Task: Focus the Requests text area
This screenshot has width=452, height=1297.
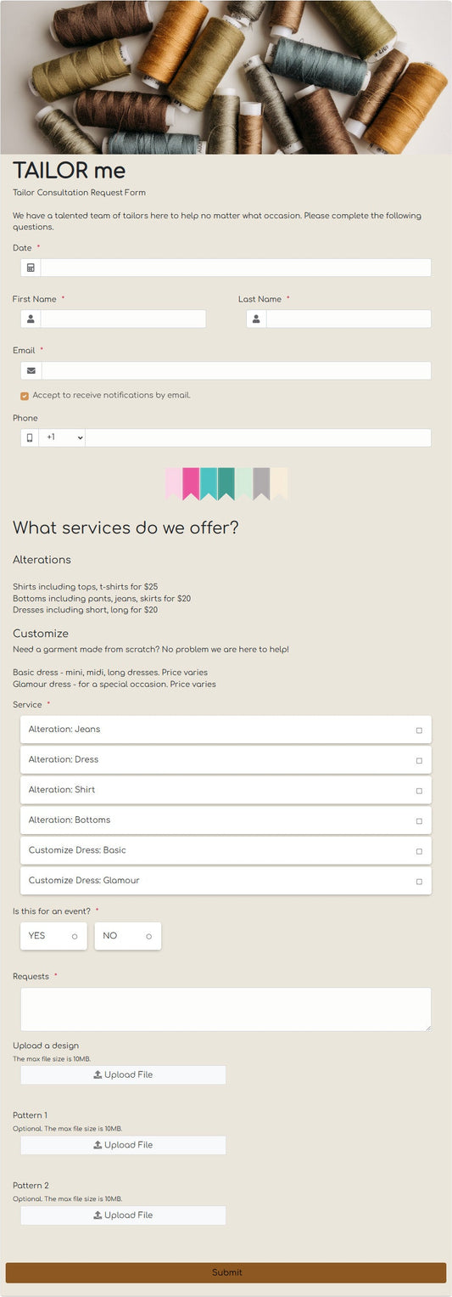Action: tap(226, 1009)
